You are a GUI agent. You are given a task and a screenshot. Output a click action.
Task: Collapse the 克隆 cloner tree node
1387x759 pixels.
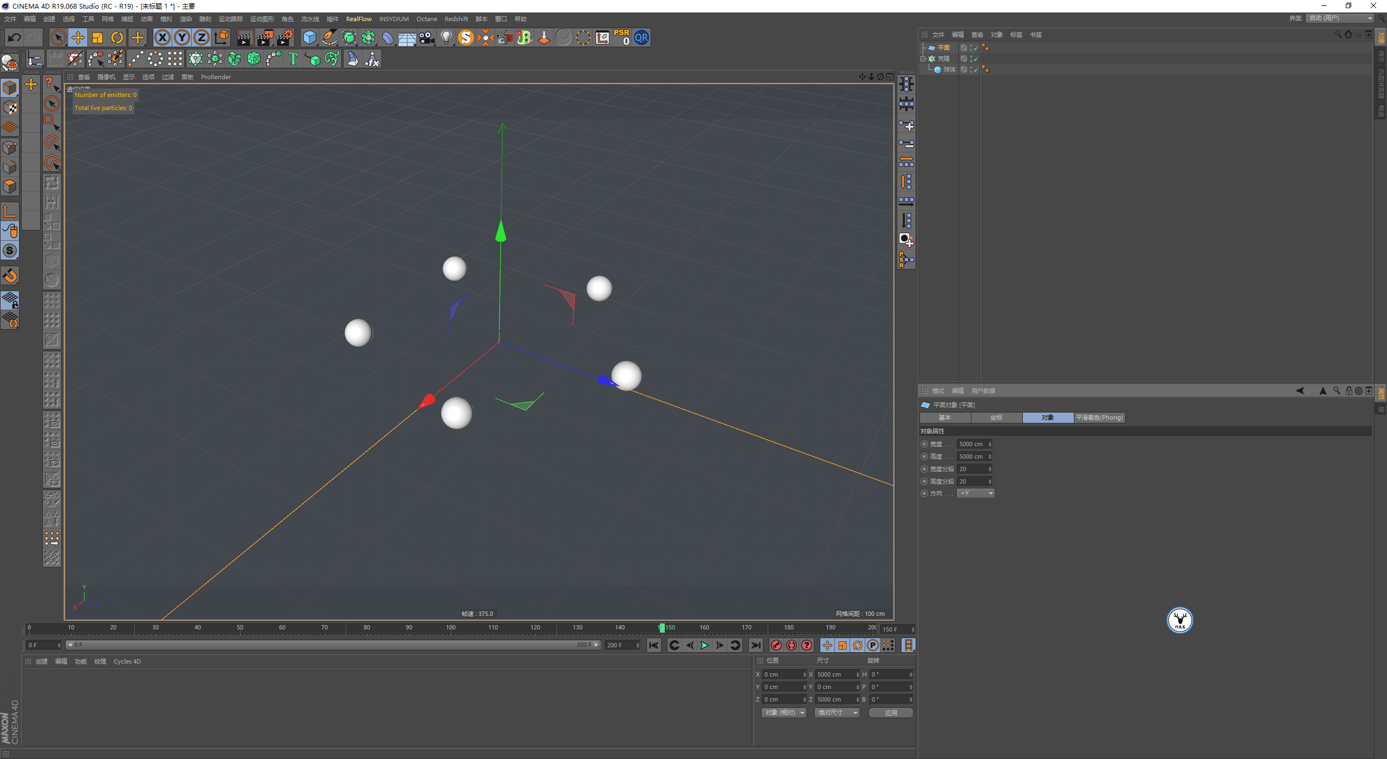coord(923,59)
